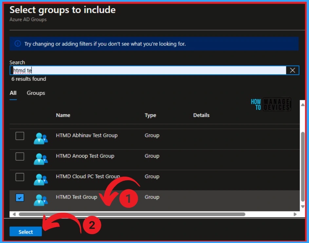This screenshot has width=309, height=243.
Task: Click the '6 results found' text
Action: pos(29,79)
